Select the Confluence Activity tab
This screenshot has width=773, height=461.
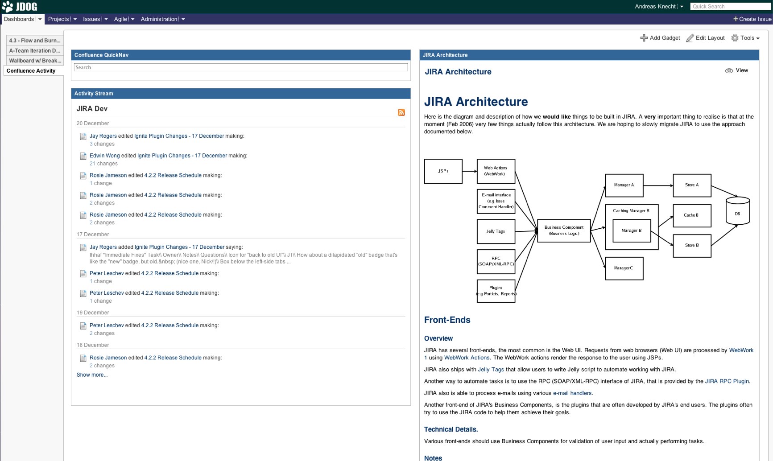point(33,71)
